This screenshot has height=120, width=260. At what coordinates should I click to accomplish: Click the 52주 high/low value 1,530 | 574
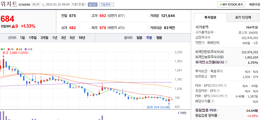(250, 77)
